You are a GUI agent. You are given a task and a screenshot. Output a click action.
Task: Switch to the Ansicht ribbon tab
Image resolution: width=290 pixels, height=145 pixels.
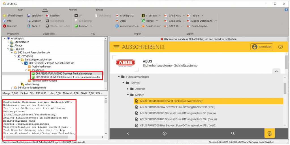72,10
